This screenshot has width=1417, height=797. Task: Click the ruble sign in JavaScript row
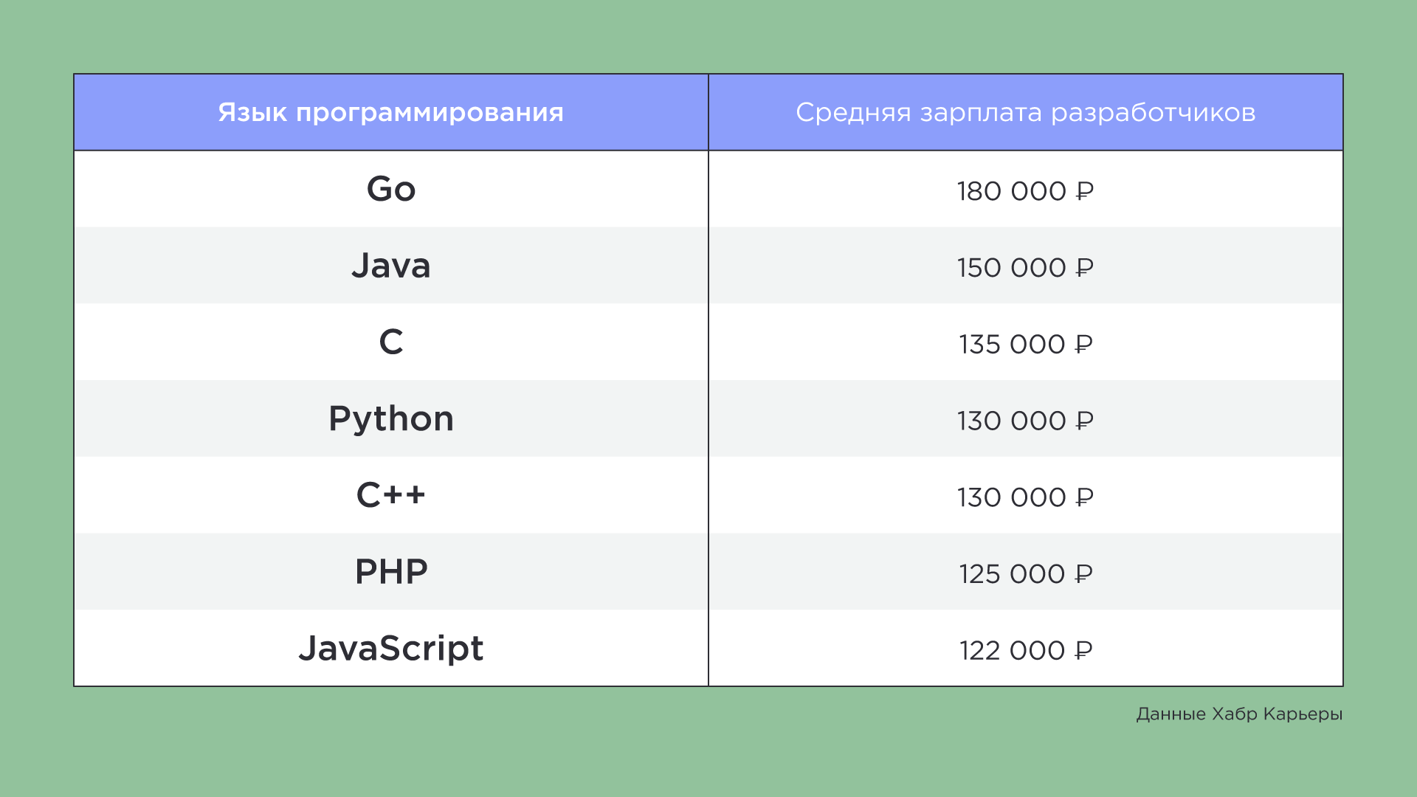click(1083, 651)
